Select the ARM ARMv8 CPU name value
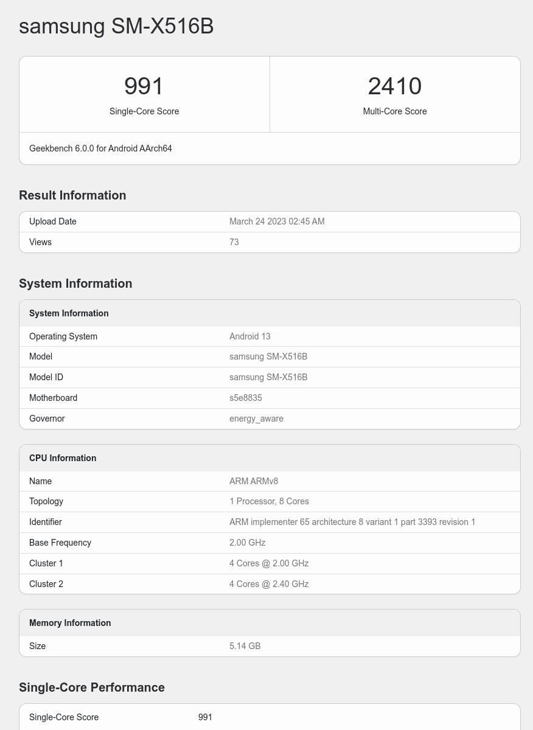533x730 pixels. (254, 481)
